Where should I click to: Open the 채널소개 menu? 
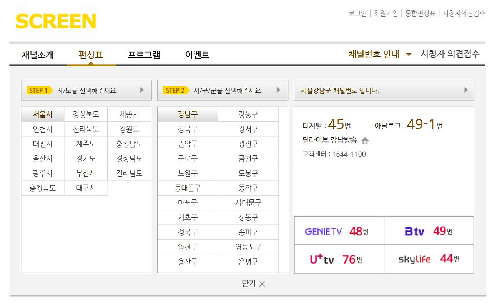click(38, 55)
